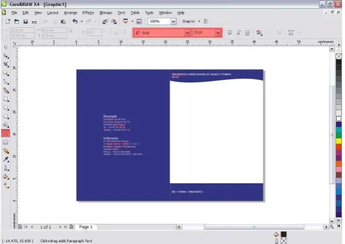Screen dimensions: 345x244
Task: Go to the previous page arrow
Action: 32,227
